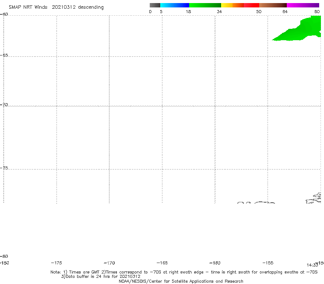The width and height of the screenshot is (324, 284).
Task: Click the title 'SMAP NRT Winds' text
Action: [28, 7]
